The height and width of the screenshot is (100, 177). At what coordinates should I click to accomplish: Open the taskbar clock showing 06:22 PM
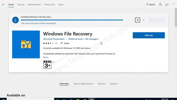[x=165, y=99]
